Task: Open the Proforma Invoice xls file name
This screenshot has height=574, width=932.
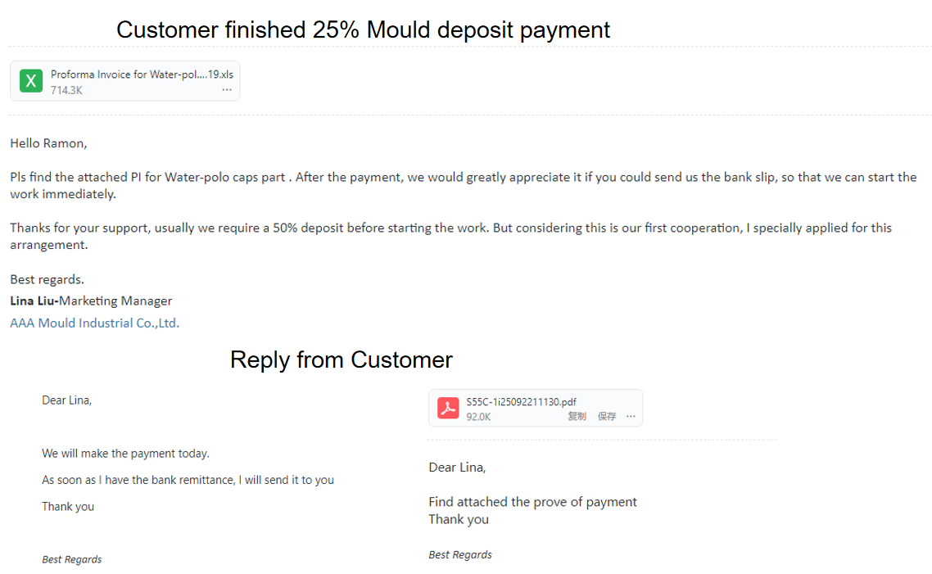Action: click(142, 75)
